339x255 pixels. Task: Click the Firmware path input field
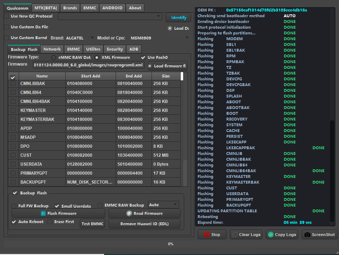[89, 65]
